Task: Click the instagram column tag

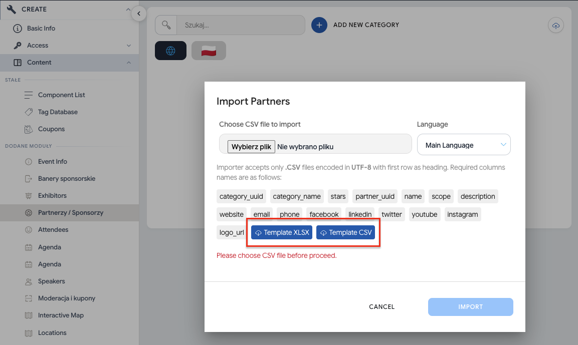Action: (463, 214)
